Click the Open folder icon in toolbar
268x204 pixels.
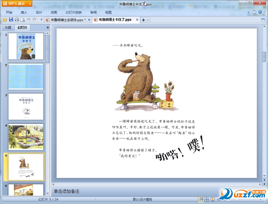5,20
